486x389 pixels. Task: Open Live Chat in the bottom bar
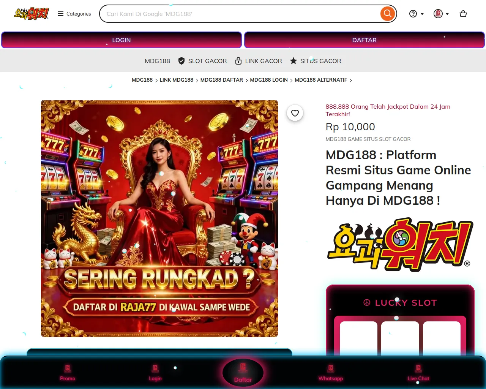(418, 373)
